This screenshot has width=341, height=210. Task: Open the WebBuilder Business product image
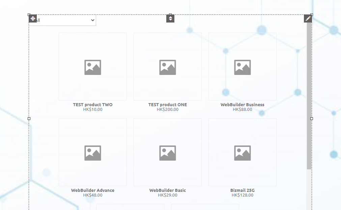click(x=243, y=67)
